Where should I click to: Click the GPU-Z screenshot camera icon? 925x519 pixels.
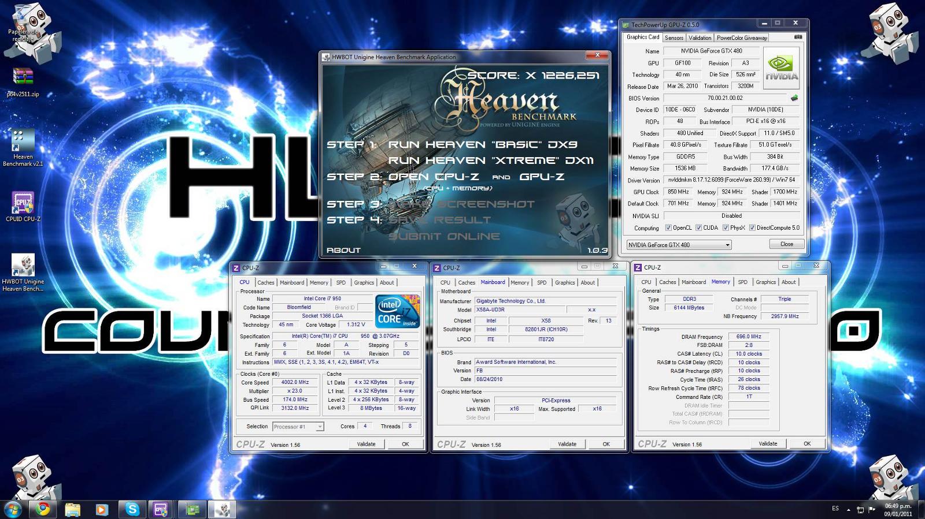coord(798,37)
